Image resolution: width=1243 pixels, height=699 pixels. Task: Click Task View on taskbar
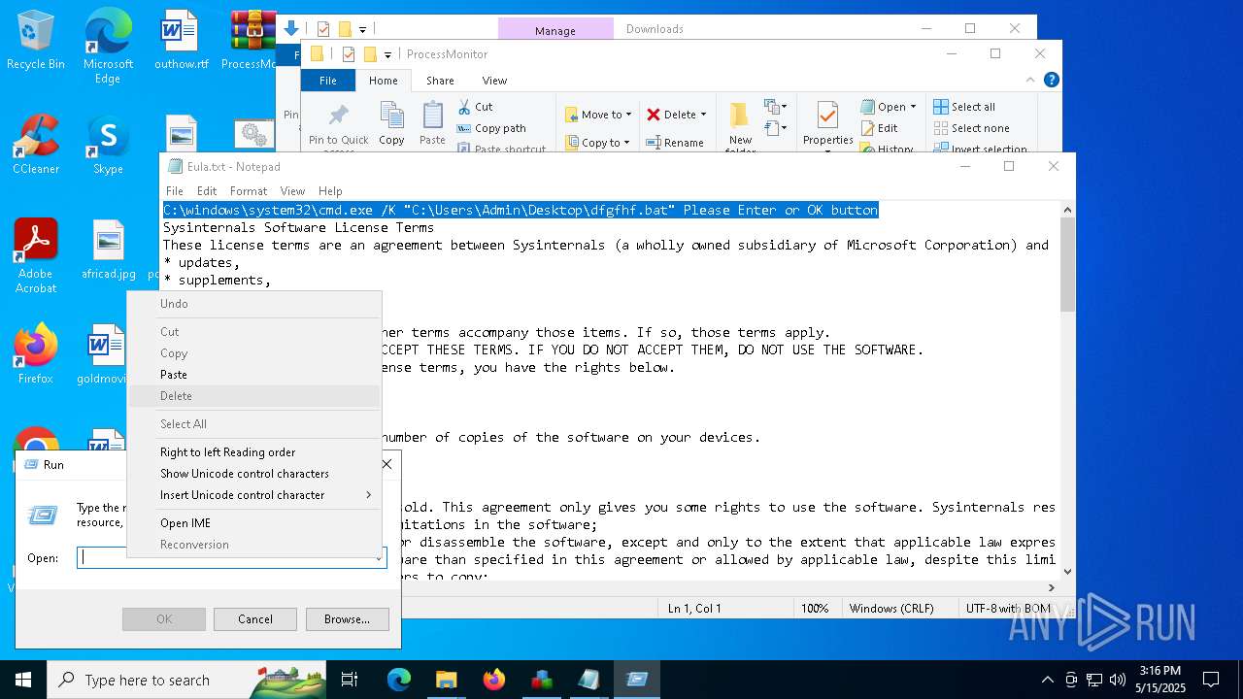pos(350,680)
